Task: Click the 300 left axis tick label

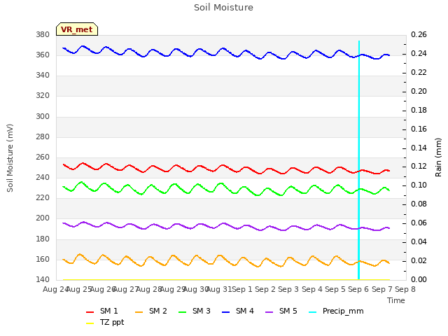Action: pos(43,116)
